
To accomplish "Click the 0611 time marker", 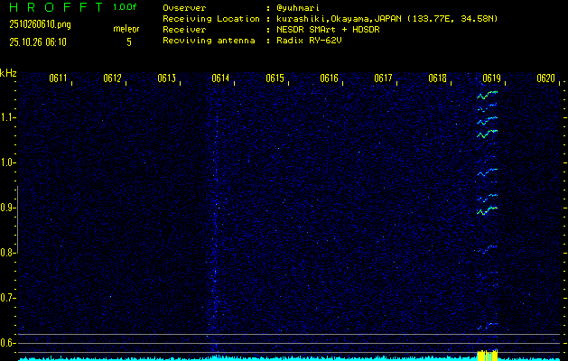I will pos(58,79).
